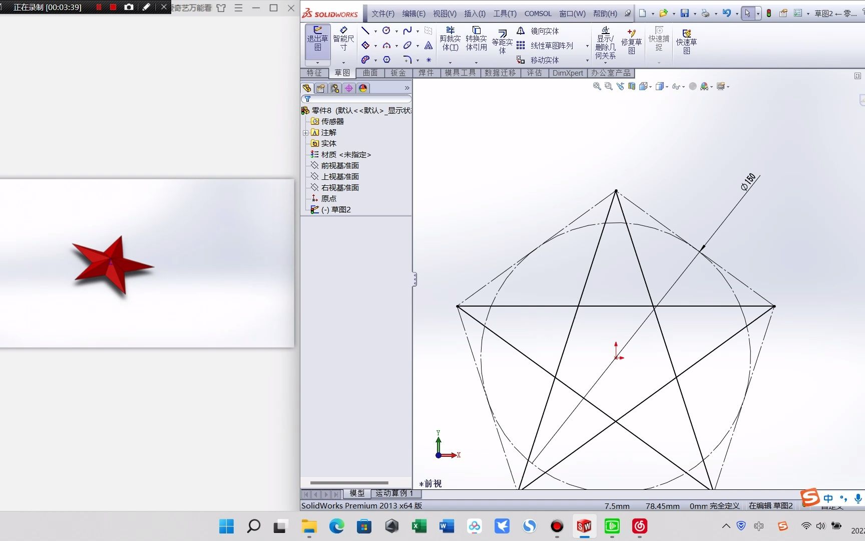Select 草图2 in the FeatureManager tree
The width and height of the screenshot is (865, 541).
[340, 209]
